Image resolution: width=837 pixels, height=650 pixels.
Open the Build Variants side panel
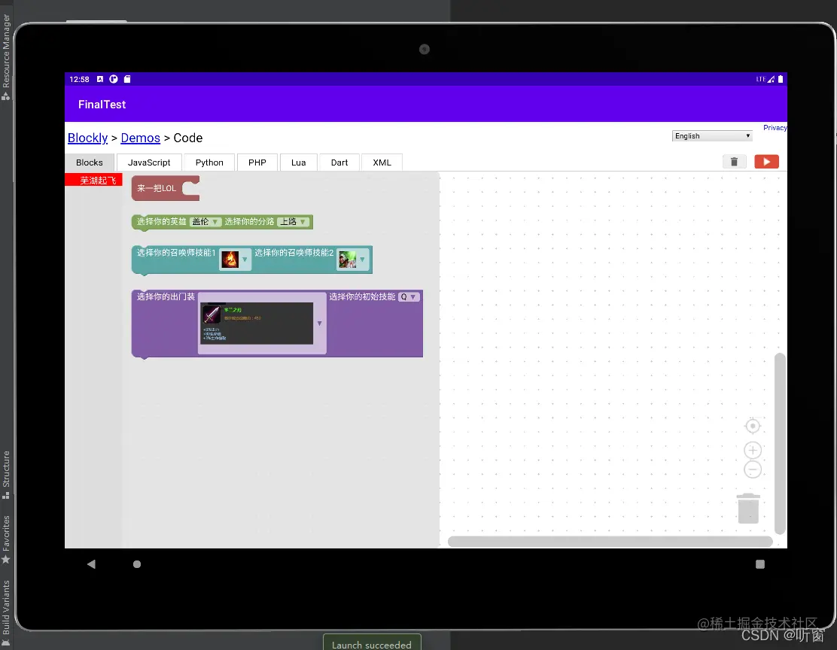click(6, 612)
